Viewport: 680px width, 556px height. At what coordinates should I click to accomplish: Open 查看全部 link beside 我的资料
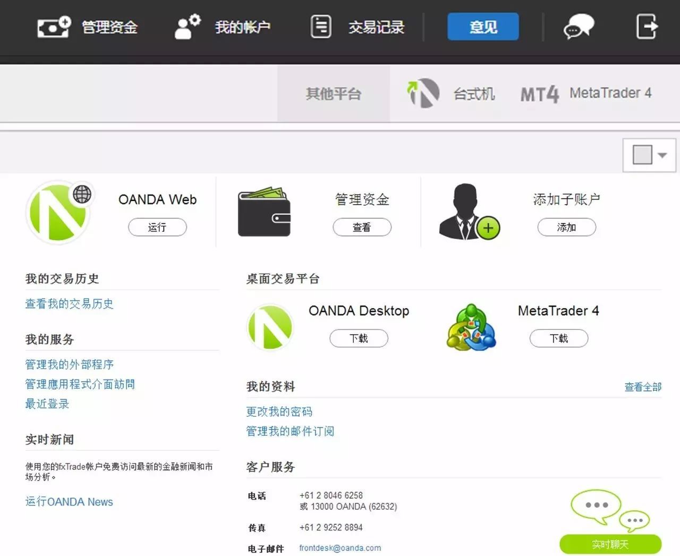click(643, 387)
